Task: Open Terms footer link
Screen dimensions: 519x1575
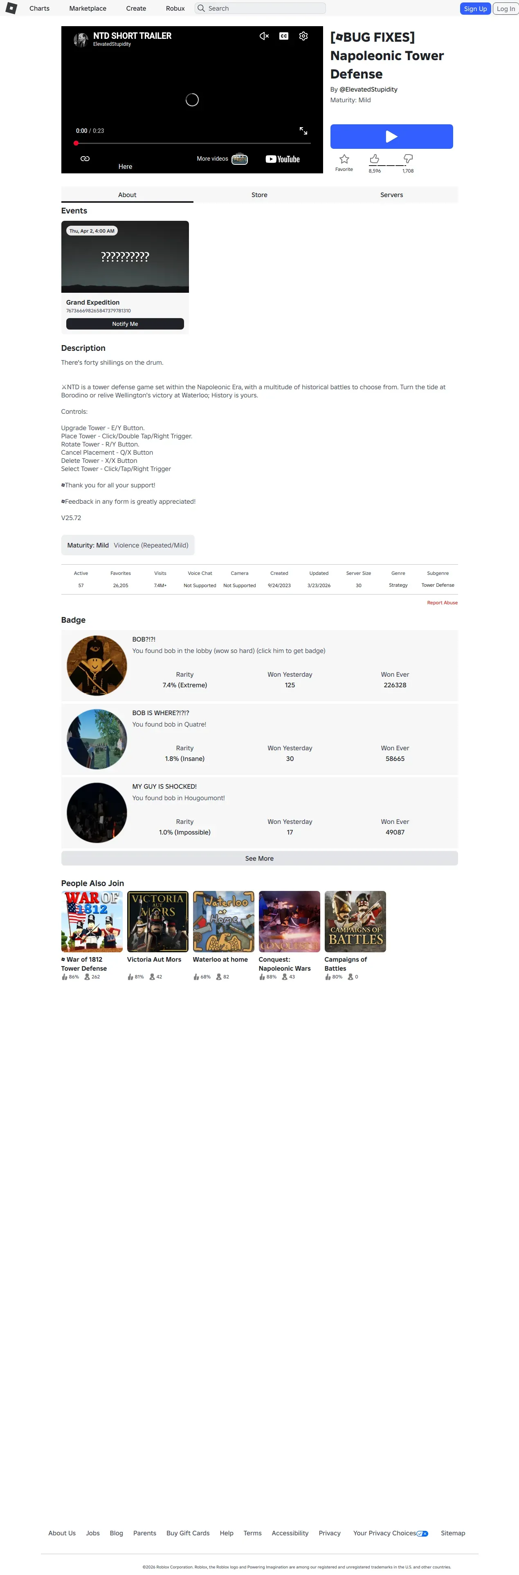Action: coord(252,1533)
